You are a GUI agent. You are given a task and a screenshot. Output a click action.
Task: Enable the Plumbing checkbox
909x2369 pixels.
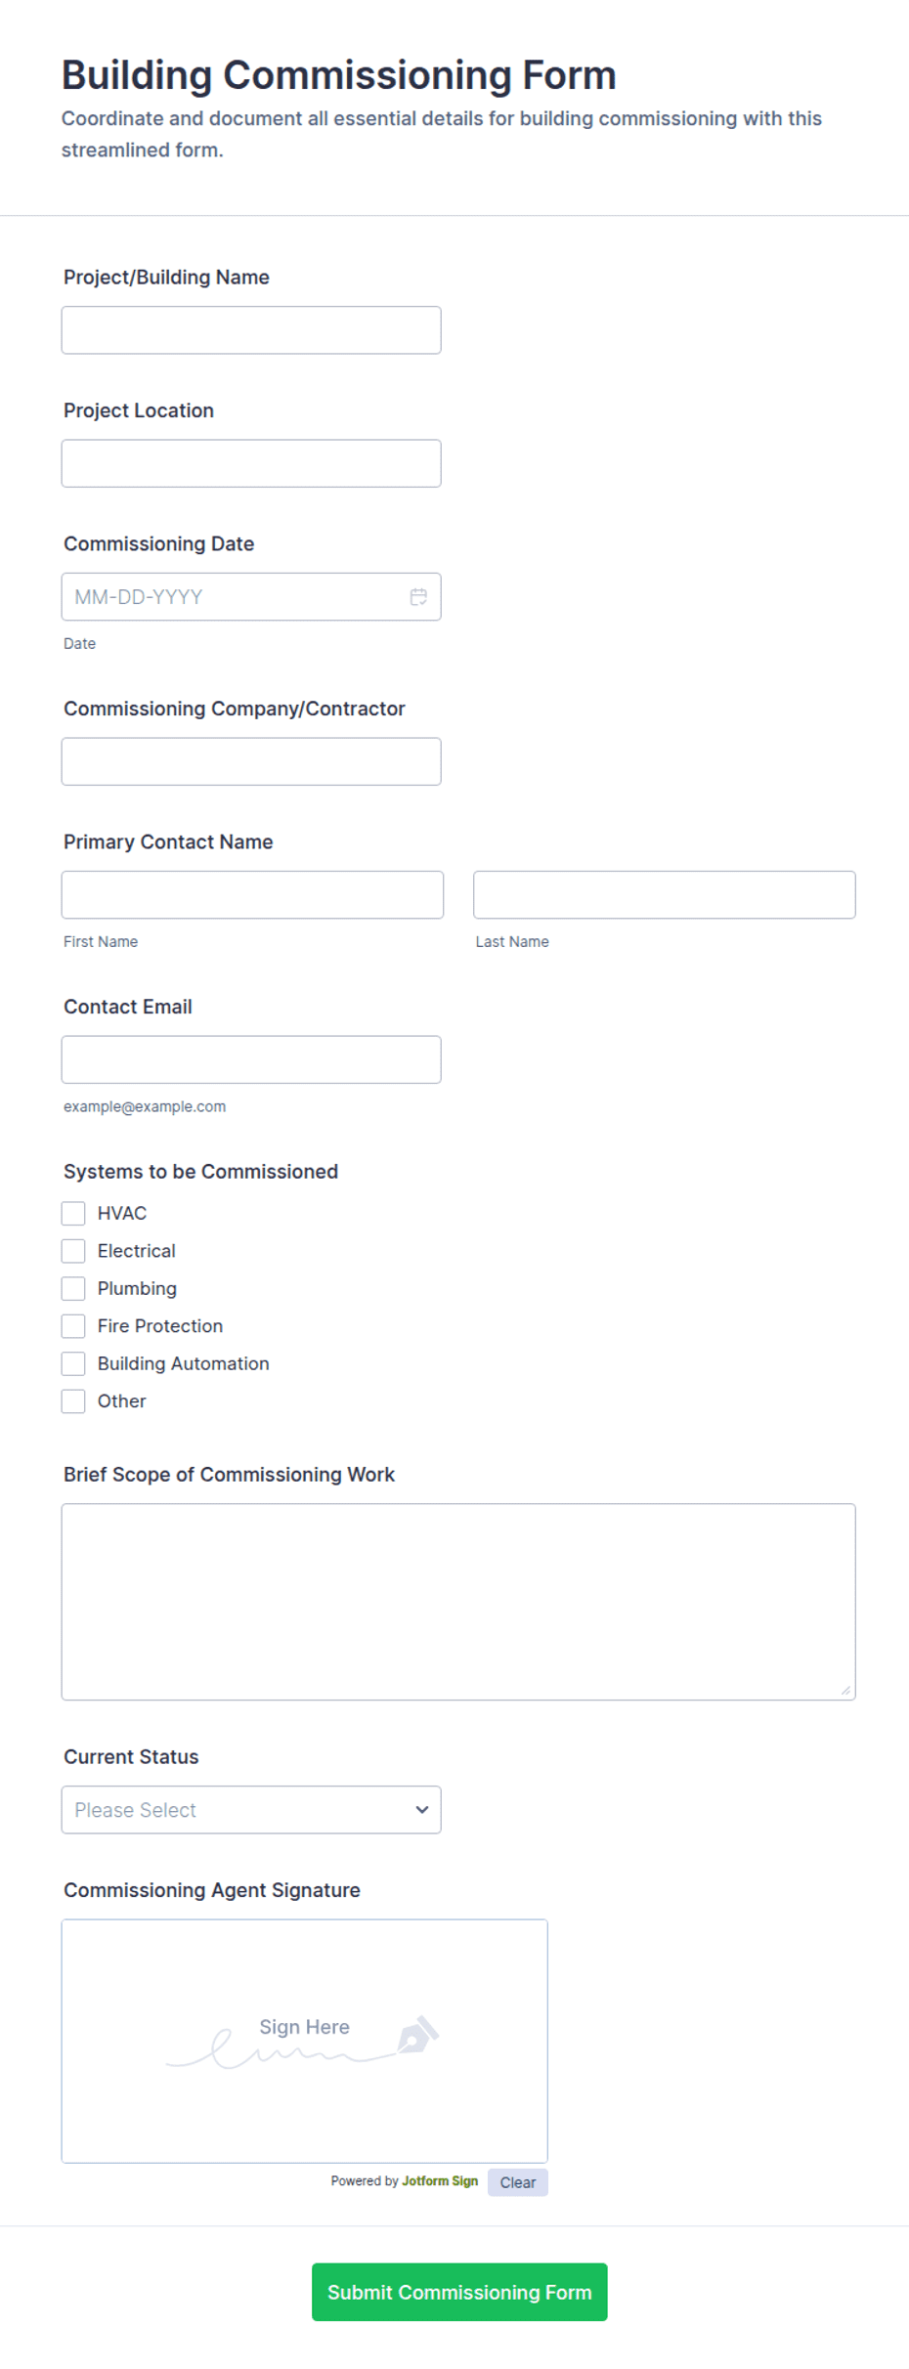73,1288
